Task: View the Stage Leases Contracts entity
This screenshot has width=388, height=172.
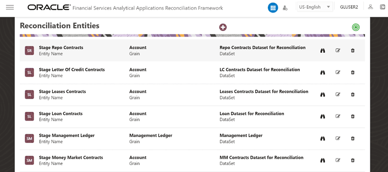Action: coord(322,94)
